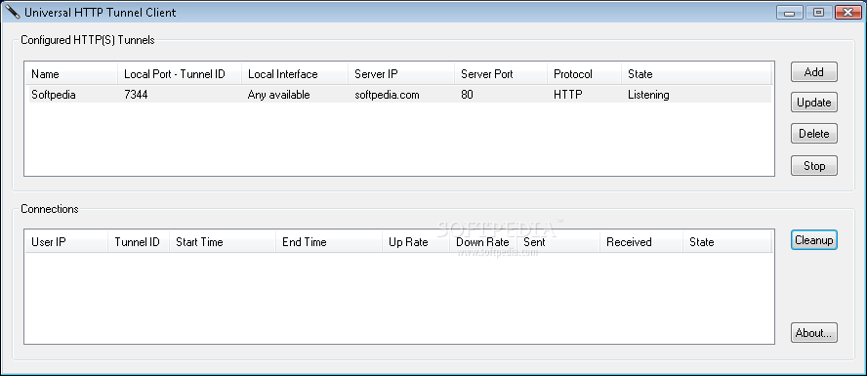This screenshot has width=867, height=376.
Task: Click the app icon in title bar
Action: pyautogui.click(x=12, y=11)
